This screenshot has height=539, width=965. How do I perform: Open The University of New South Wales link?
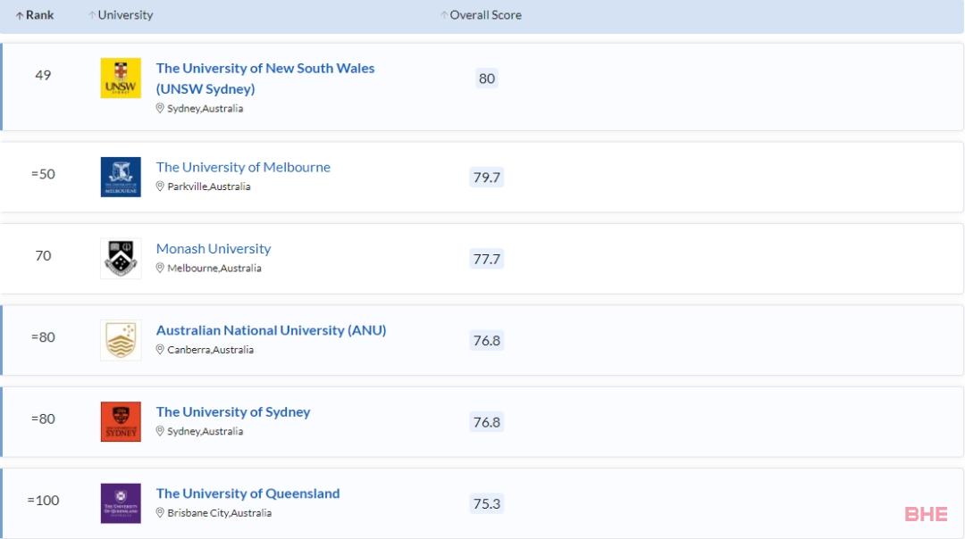(265, 78)
